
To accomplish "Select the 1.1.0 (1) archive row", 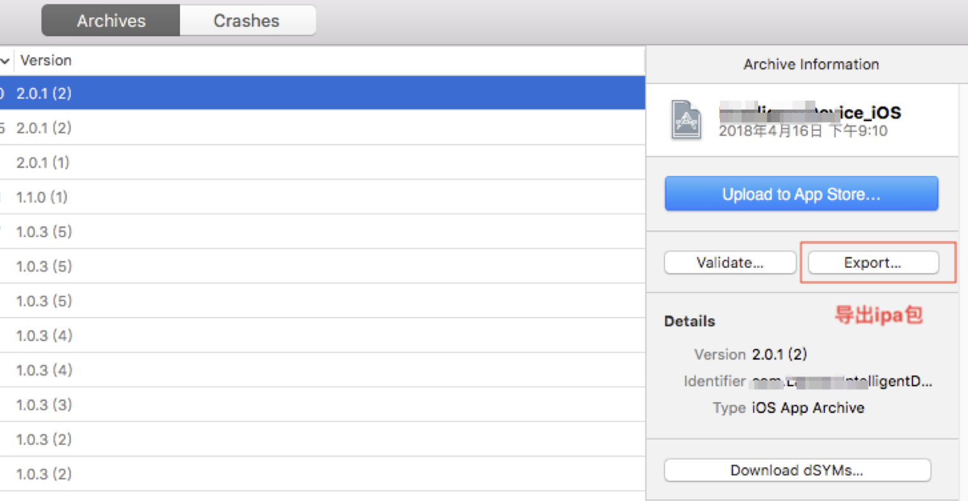I will coord(323,197).
